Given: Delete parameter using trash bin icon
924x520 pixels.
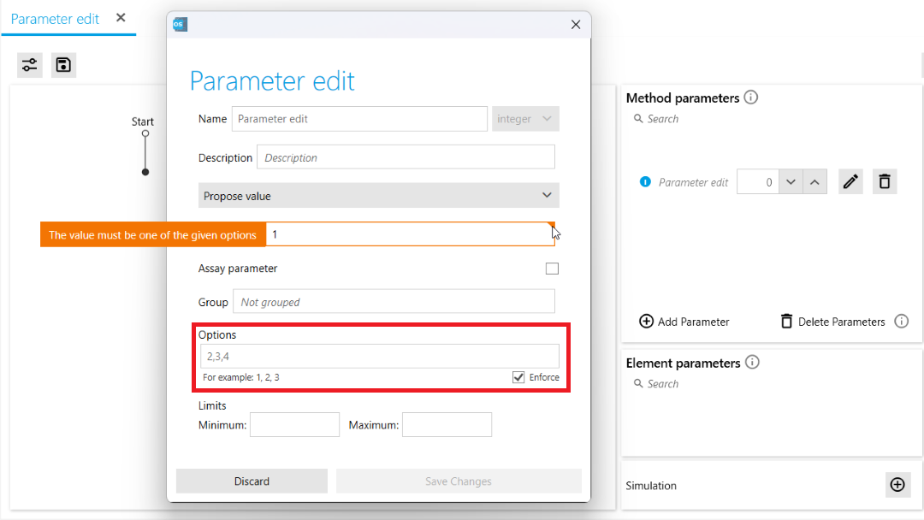Looking at the screenshot, I should tap(885, 182).
